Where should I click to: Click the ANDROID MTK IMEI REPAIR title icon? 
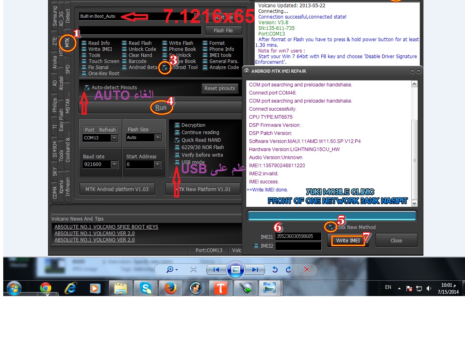pyautogui.click(x=247, y=71)
